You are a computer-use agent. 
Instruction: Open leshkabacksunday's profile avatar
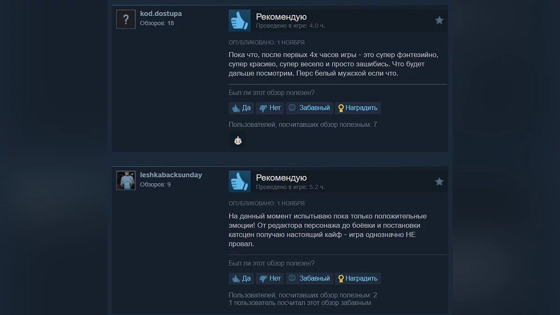pyautogui.click(x=126, y=181)
